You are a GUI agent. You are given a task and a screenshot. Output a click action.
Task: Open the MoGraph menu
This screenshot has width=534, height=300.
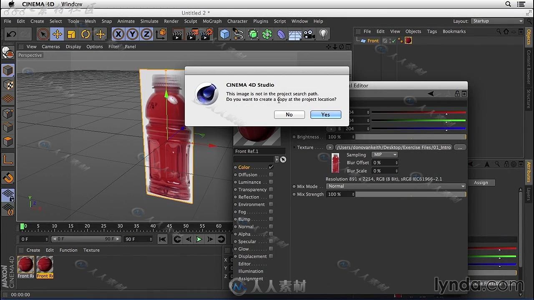pos(212,21)
